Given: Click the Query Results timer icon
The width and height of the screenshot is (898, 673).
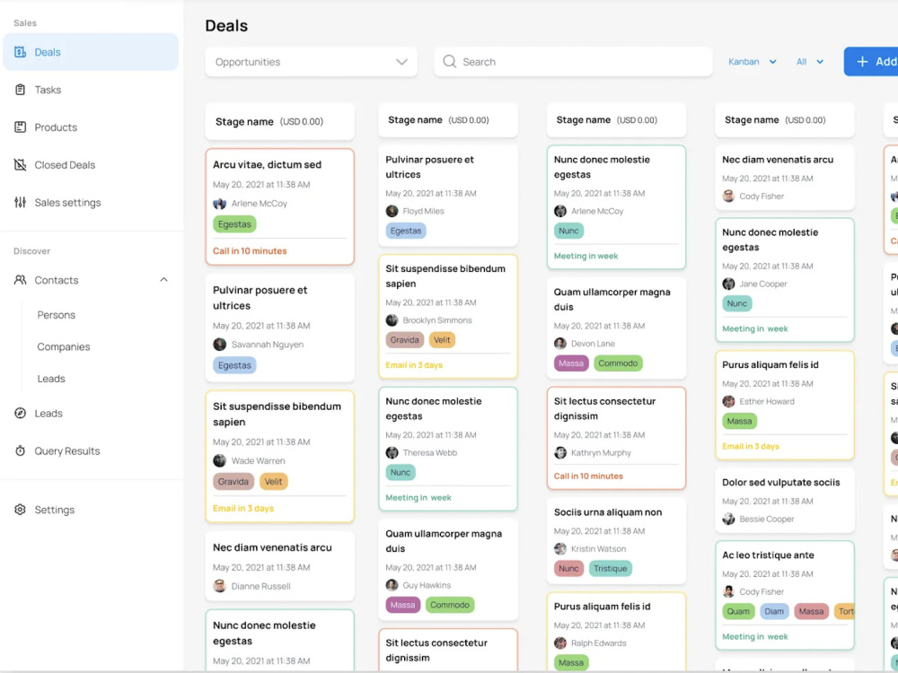Looking at the screenshot, I should pyautogui.click(x=20, y=451).
